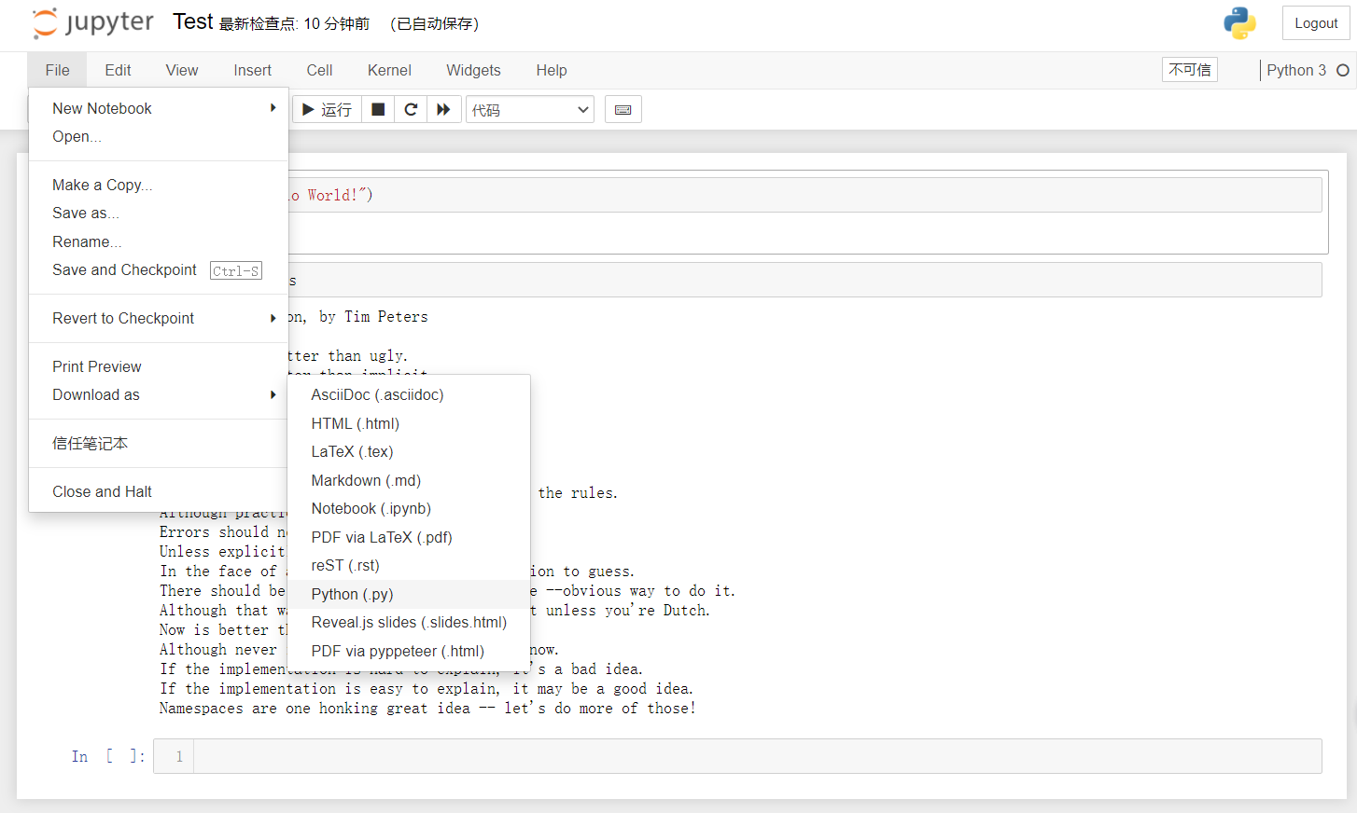Open keyboard shortcuts via the keyboard icon
This screenshot has width=1357, height=813.
(x=623, y=109)
